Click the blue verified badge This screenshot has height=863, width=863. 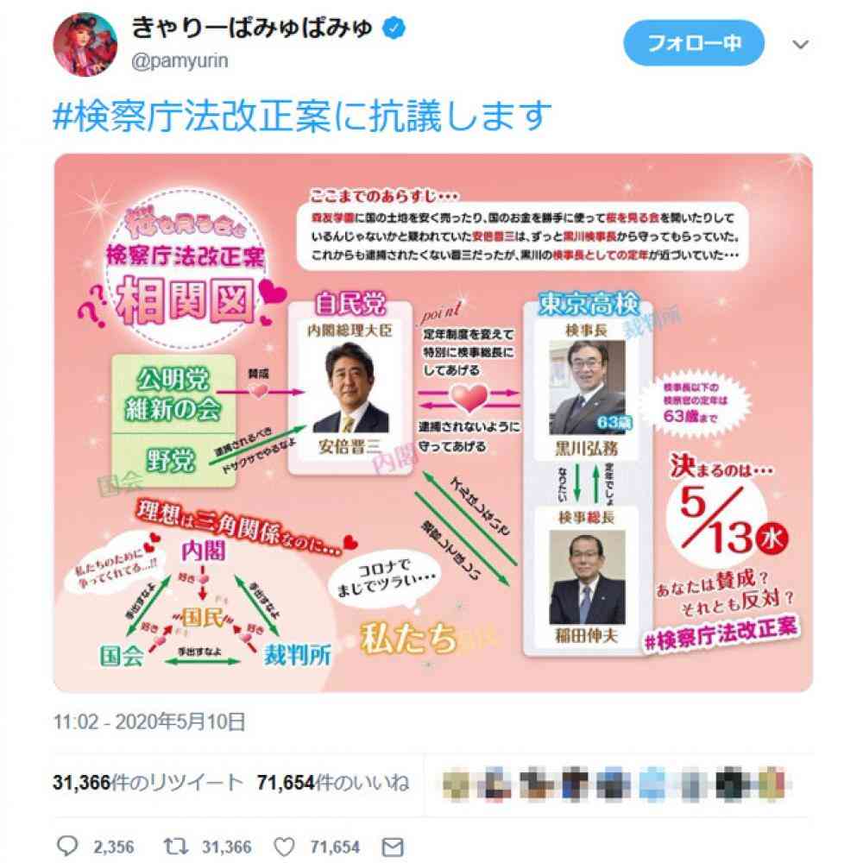click(394, 27)
